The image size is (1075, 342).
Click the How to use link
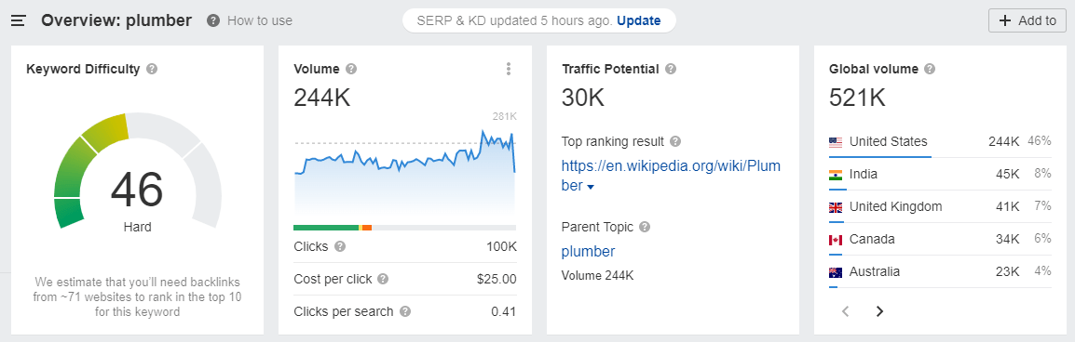coord(260,20)
